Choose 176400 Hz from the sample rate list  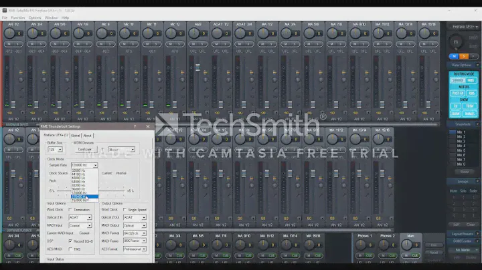coord(84,197)
